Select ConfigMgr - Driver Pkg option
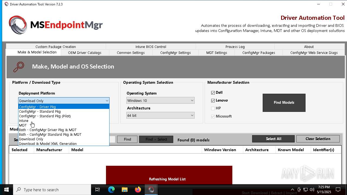The image size is (347, 195). (x=64, y=107)
